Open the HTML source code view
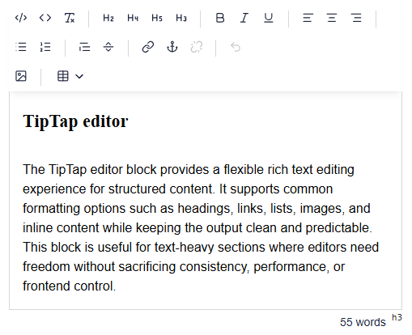The image size is (412, 335). coord(21,18)
